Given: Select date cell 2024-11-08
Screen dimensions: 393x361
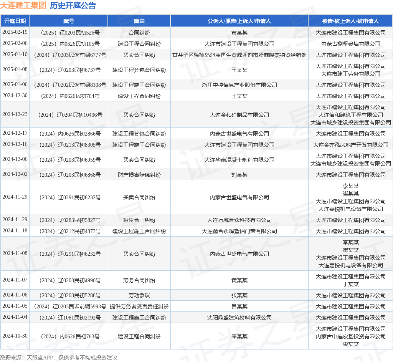Looking at the screenshot, I should (15, 253).
